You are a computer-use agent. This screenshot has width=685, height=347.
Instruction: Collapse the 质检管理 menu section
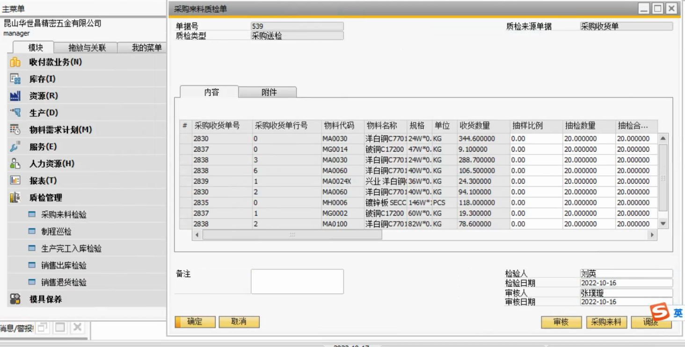45,198
